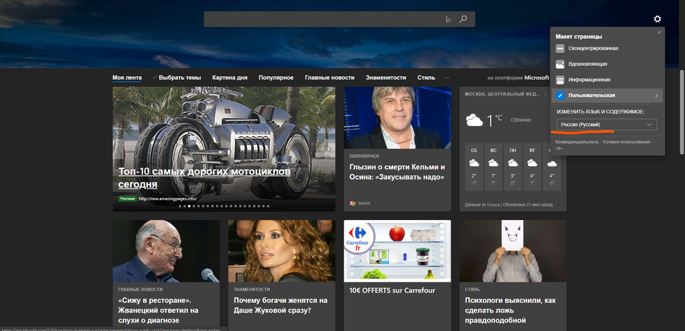
Task: Open the new.amazingpages.info ad link
Action: (168, 198)
